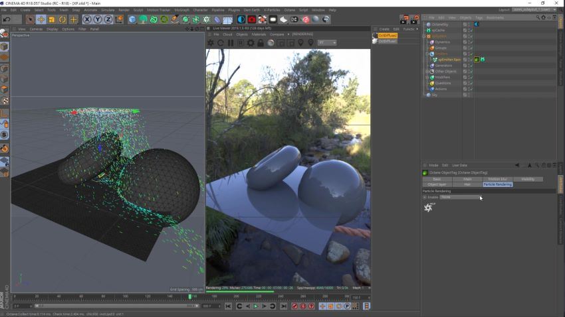
Task: Click the record active objects button
Action: tap(294, 306)
